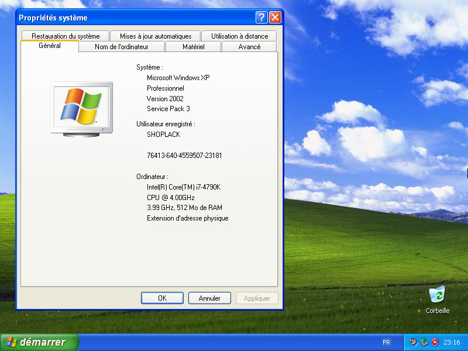Click the Safely Remove Hardware tray icon
Image resolution: width=468 pixels, height=351 pixels.
click(x=424, y=342)
